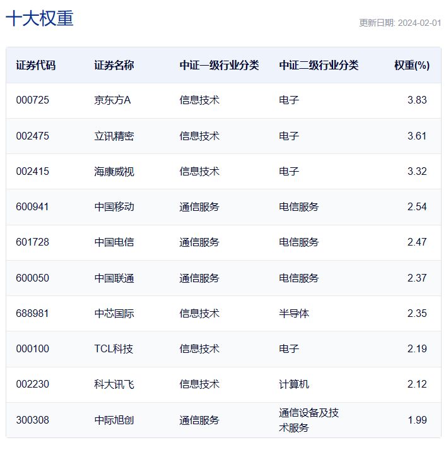Select security code 000100
Viewport: 446px width, 452px height.
click(x=33, y=349)
